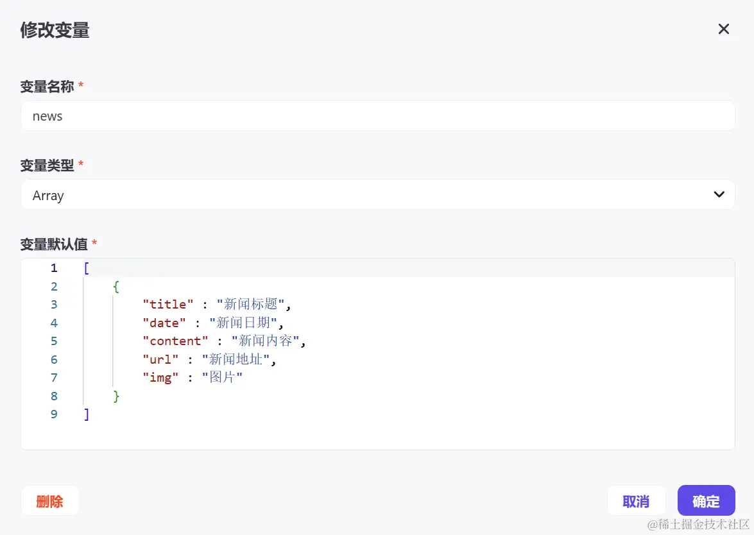Screen dimensions: 754x535
Task: Click the "content" key in the editor
Action: click(x=175, y=341)
